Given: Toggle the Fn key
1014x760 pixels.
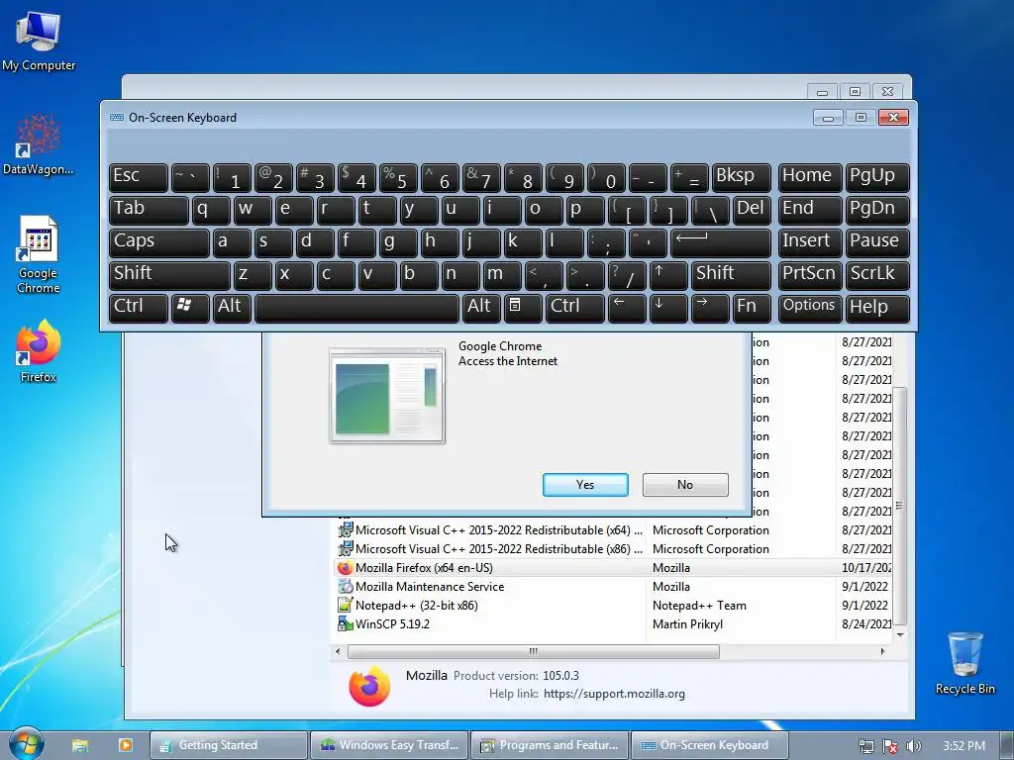Looking at the screenshot, I should pyautogui.click(x=752, y=308).
